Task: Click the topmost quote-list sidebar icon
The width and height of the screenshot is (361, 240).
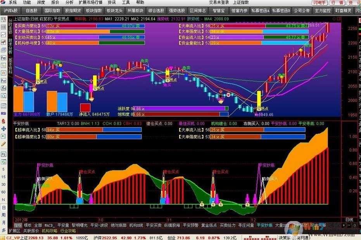Action: click(x=3, y=19)
